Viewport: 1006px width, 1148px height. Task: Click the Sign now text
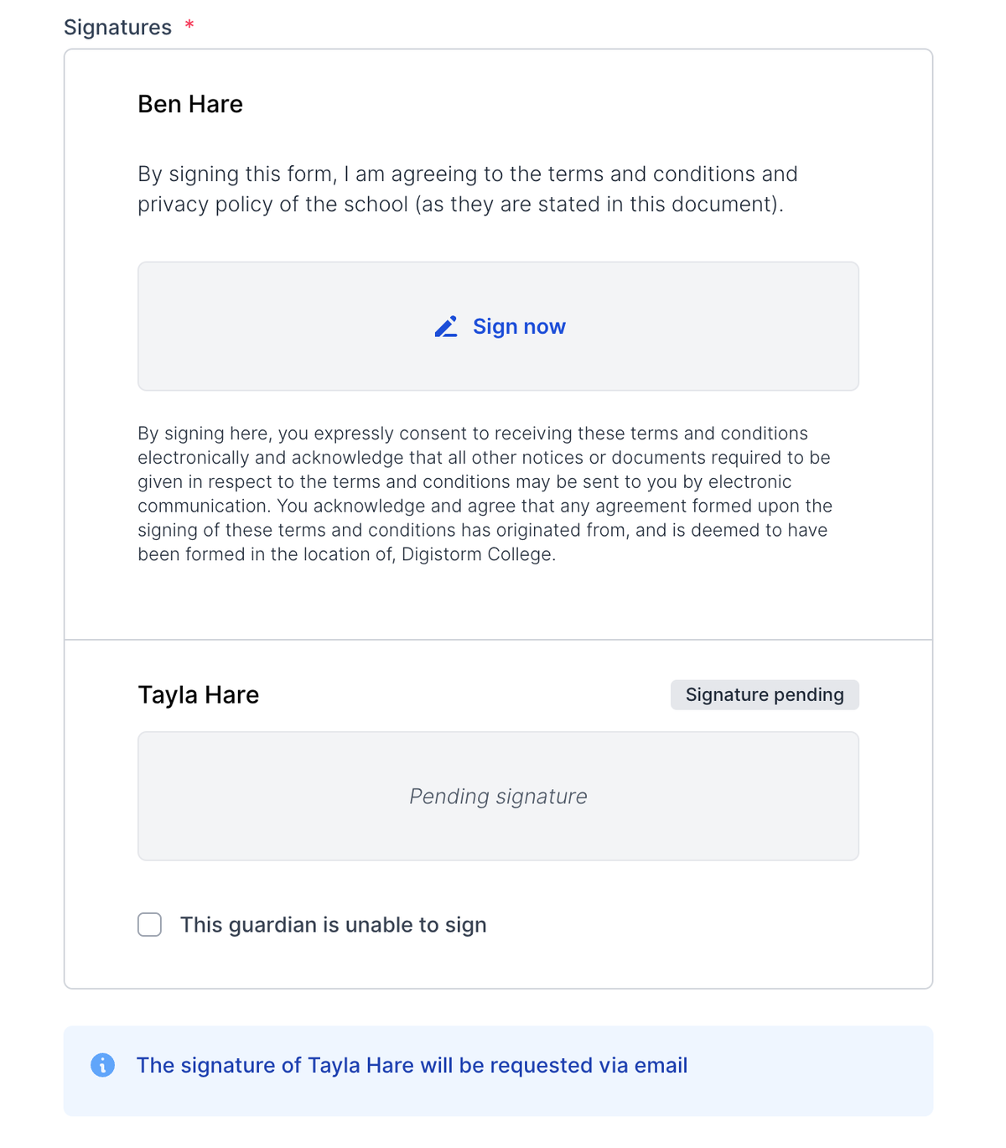point(519,326)
